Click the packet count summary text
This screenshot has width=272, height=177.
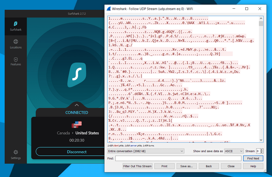pyautogui.click(x=131, y=146)
